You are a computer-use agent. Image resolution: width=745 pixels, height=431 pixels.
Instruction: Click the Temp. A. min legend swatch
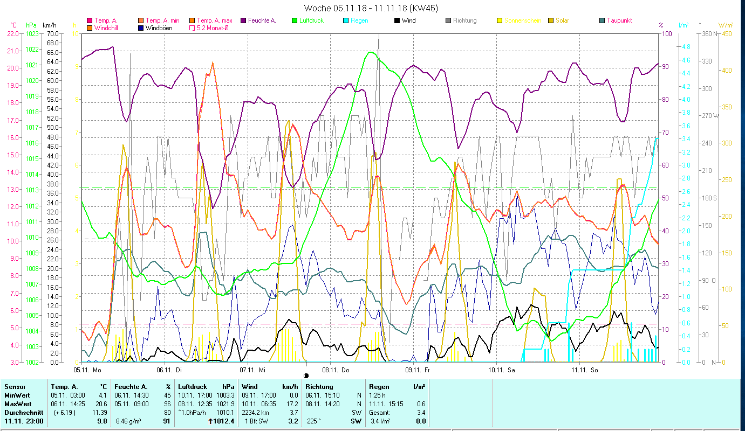(141, 20)
